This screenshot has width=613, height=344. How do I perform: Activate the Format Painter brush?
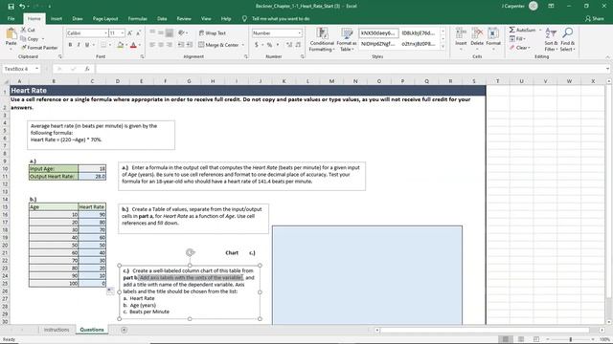click(39, 48)
